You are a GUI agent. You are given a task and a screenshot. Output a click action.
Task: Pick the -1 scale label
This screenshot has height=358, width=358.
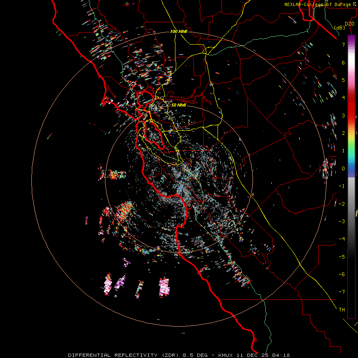tap(342, 186)
